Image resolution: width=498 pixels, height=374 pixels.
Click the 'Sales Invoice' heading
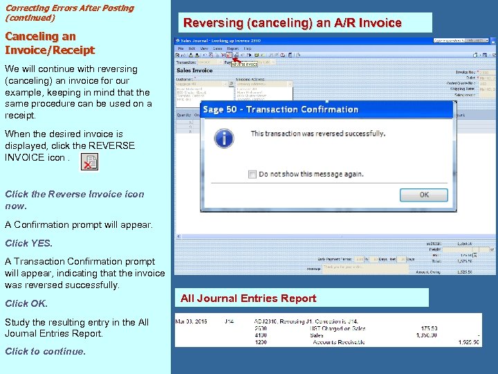pos(194,71)
